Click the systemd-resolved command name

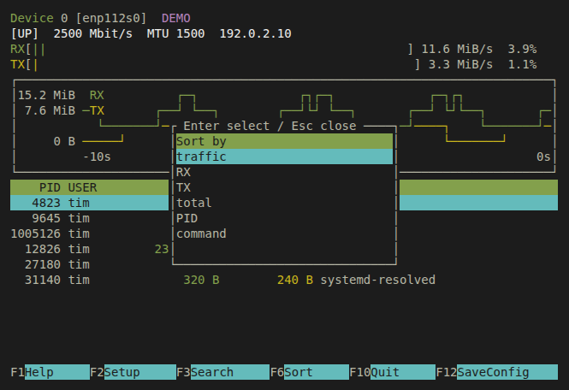click(377, 280)
